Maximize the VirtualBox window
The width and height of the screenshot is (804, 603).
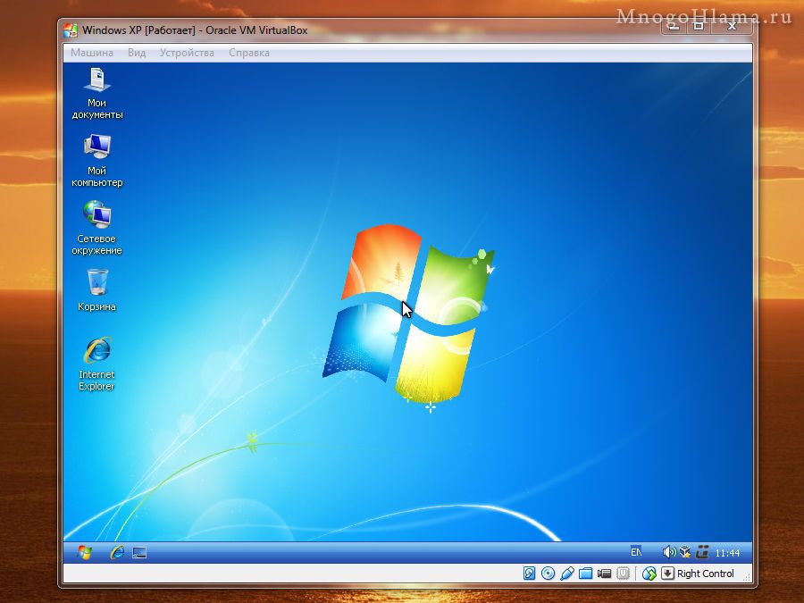coord(698,26)
